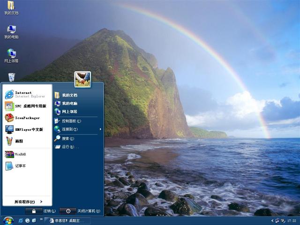Show hidden tray icons with the arrow

click(272, 221)
